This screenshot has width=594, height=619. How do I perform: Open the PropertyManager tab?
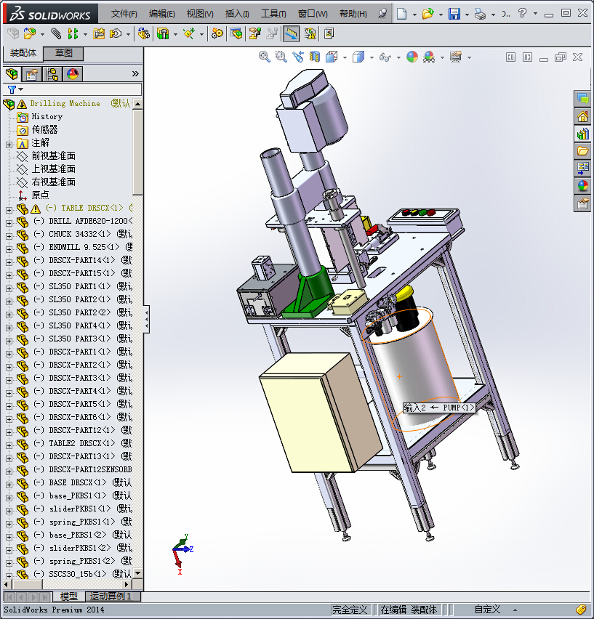point(31,74)
